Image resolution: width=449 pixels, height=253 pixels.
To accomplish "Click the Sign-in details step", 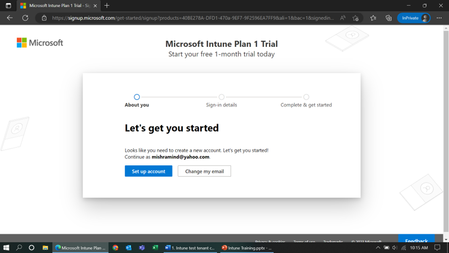I will coord(221,101).
